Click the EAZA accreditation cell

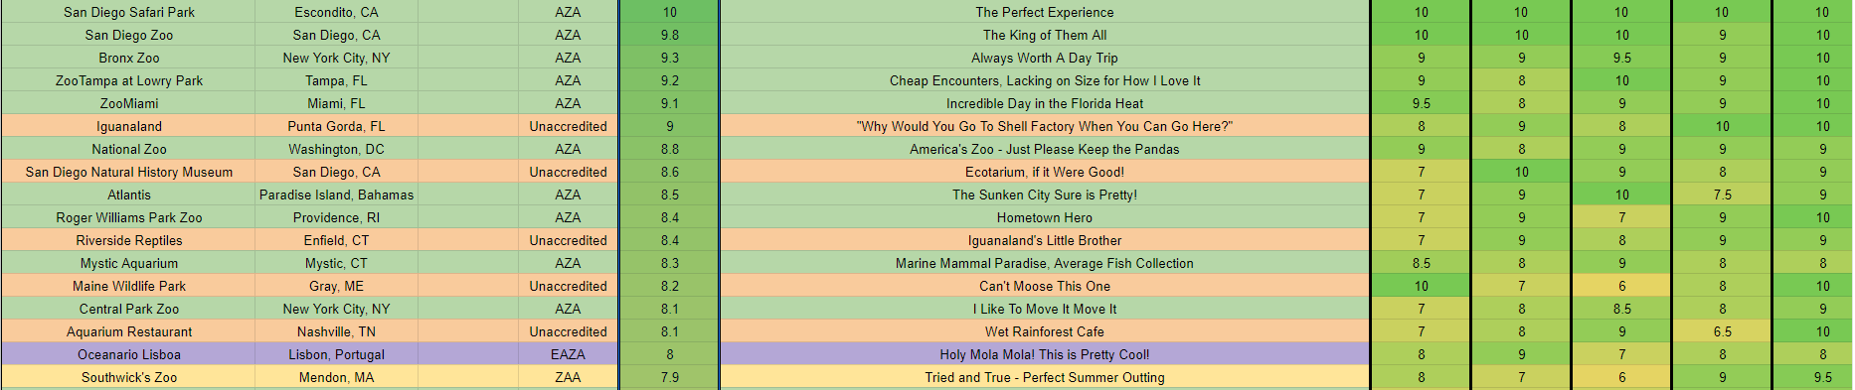(568, 354)
